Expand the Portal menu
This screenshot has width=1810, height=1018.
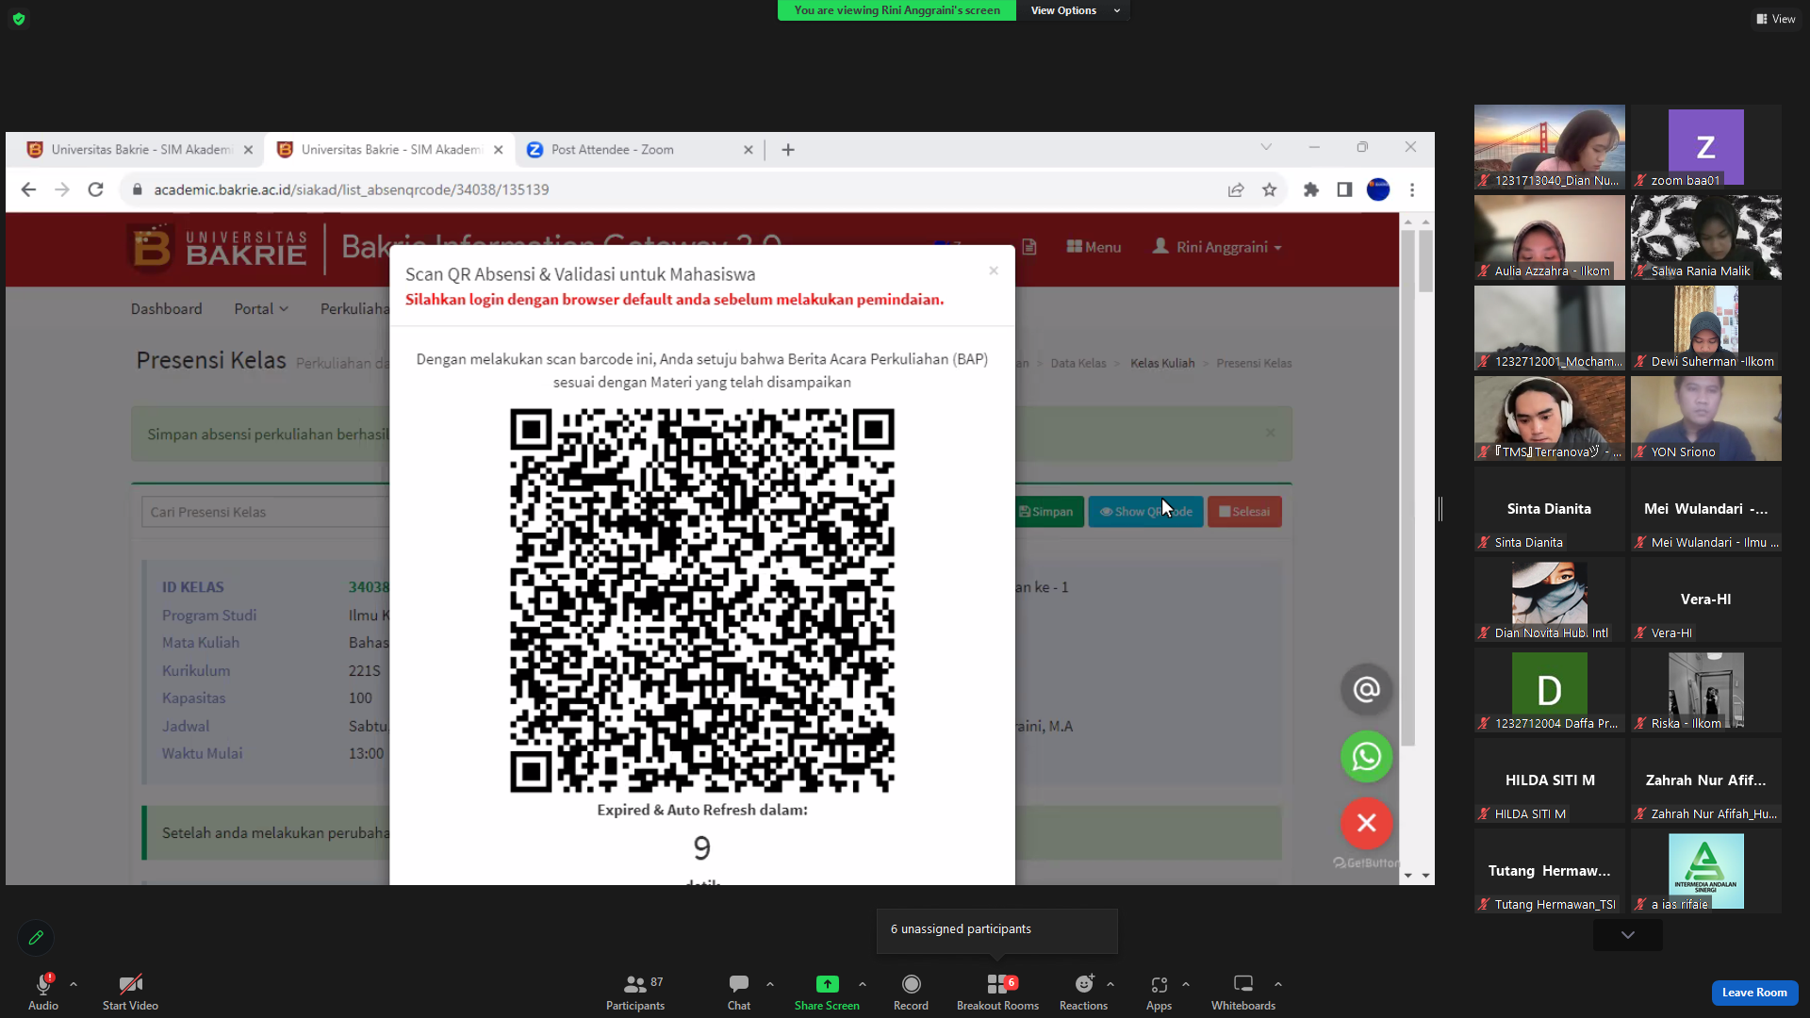coord(261,309)
